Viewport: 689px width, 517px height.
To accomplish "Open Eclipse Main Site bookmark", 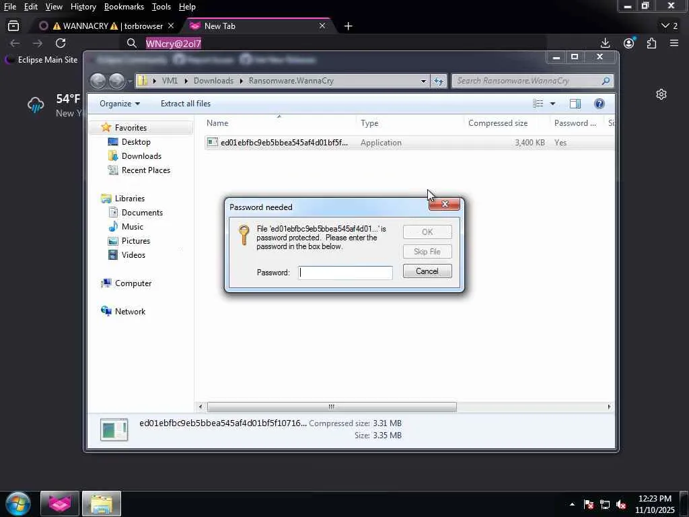I will pos(41,60).
